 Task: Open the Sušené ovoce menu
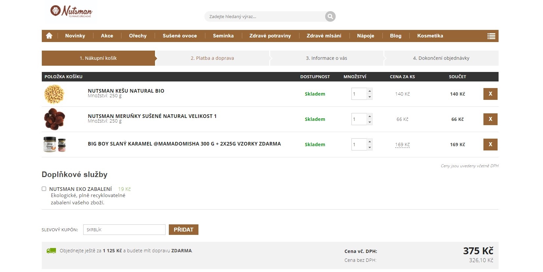[180, 36]
